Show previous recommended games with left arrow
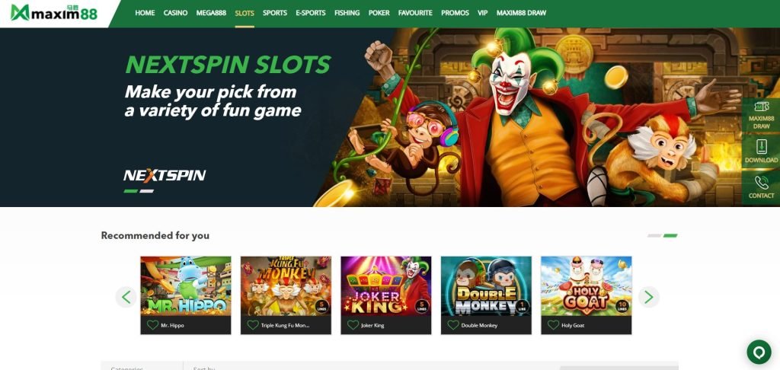The width and height of the screenshot is (780, 370). click(126, 297)
